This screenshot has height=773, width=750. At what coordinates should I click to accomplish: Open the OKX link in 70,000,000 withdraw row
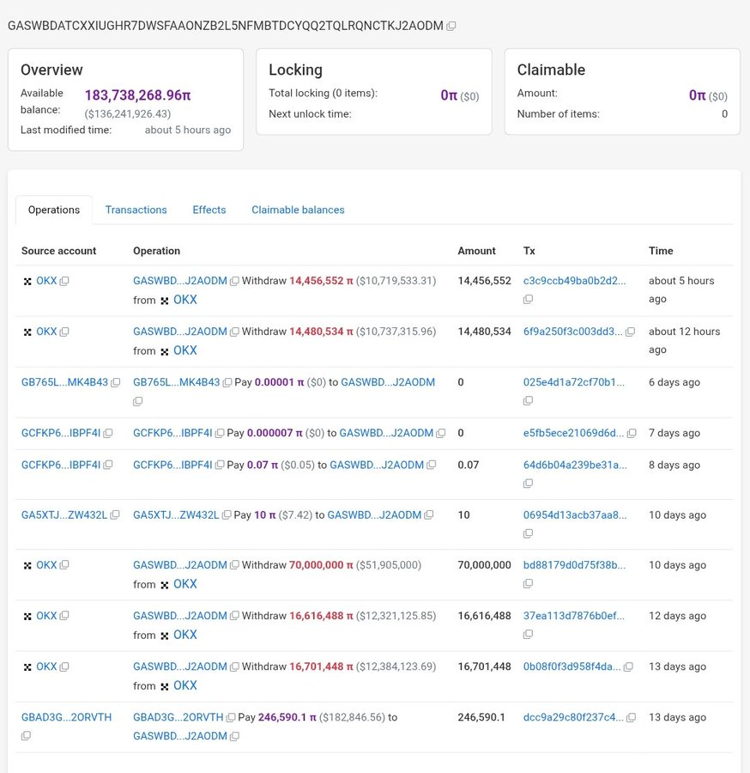click(x=185, y=584)
